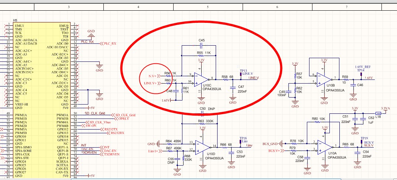This screenshot has width=397, height=180.
Task: Click the LINE.V output net label
Action: [253, 78]
